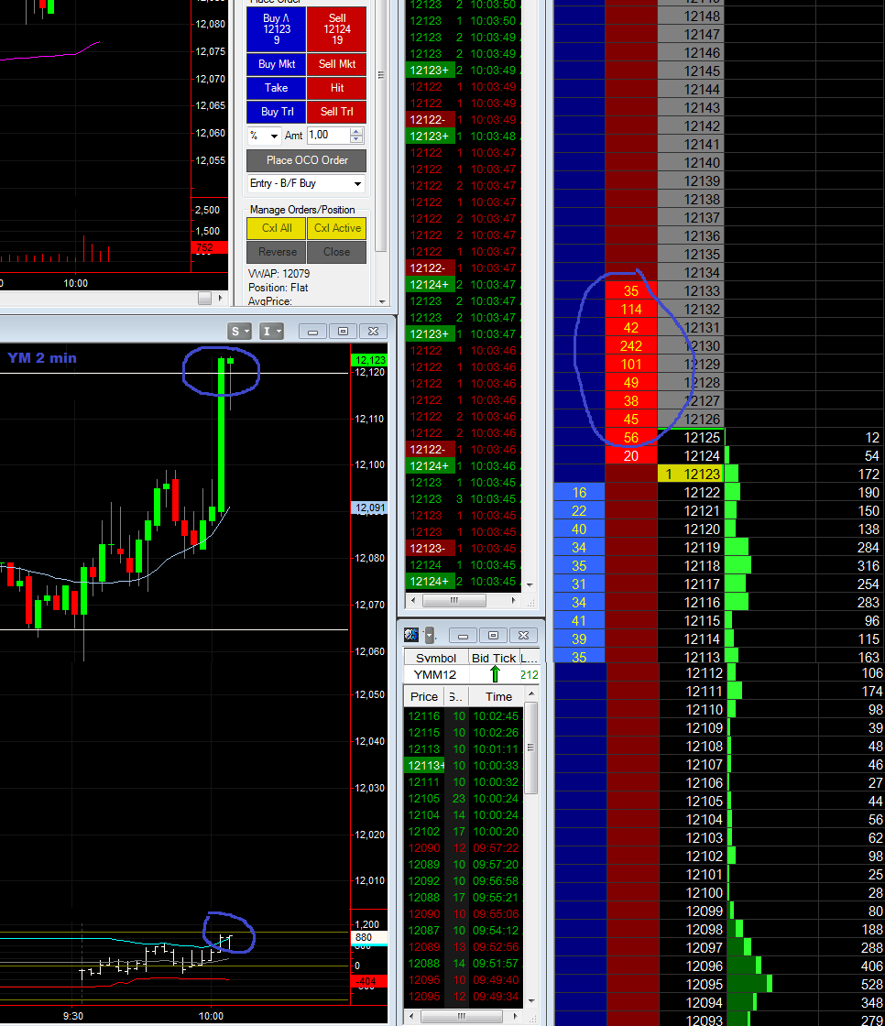The image size is (885, 1026).
Task: Select the YMM12 symbol cell
Action: 435,674
